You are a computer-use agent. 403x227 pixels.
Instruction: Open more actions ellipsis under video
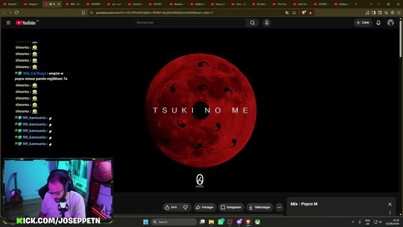(x=279, y=207)
